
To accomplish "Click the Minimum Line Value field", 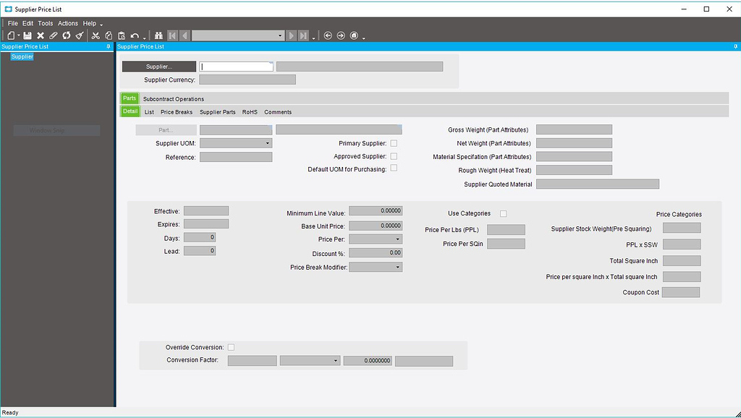I will tap(376, 211).
